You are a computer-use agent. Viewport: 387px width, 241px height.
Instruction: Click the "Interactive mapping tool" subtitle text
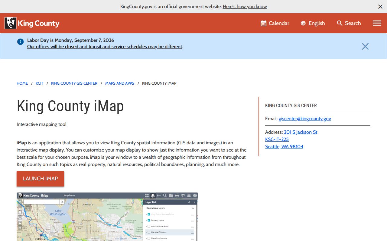[41, 124]
